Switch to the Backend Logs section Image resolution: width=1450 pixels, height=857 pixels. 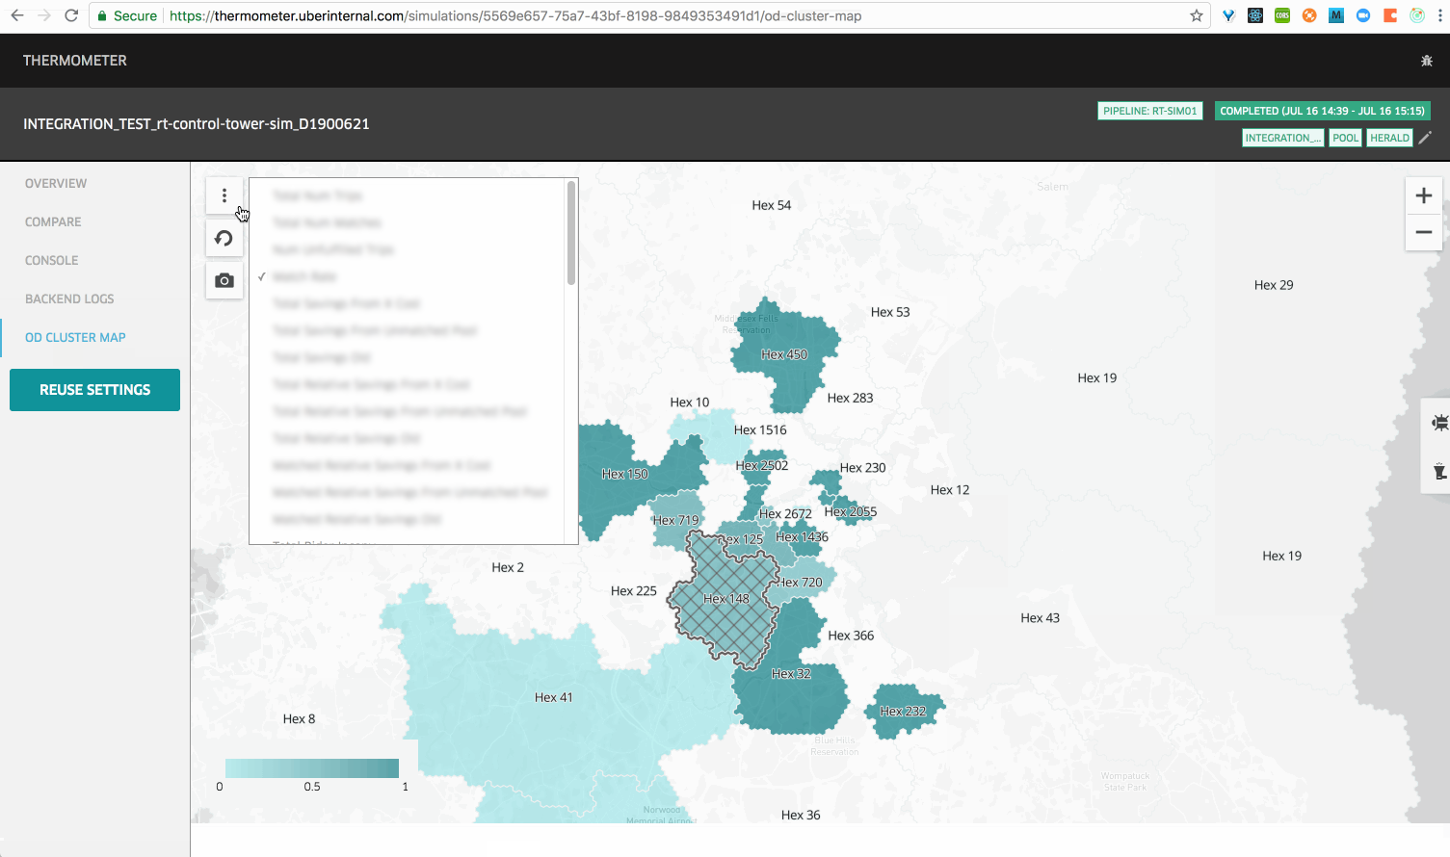pyautogui.click(x=69, y=299)
